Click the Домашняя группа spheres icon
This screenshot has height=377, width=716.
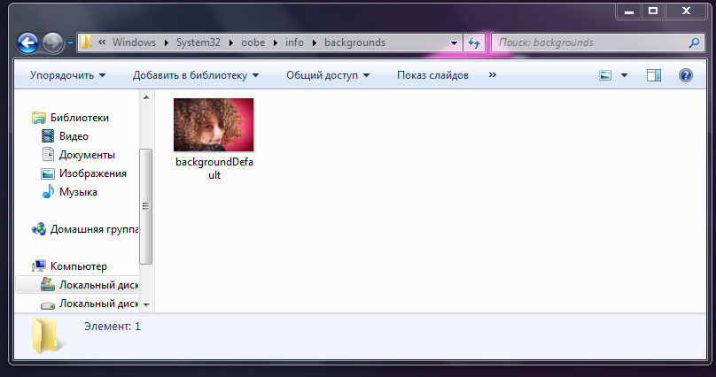39,229
